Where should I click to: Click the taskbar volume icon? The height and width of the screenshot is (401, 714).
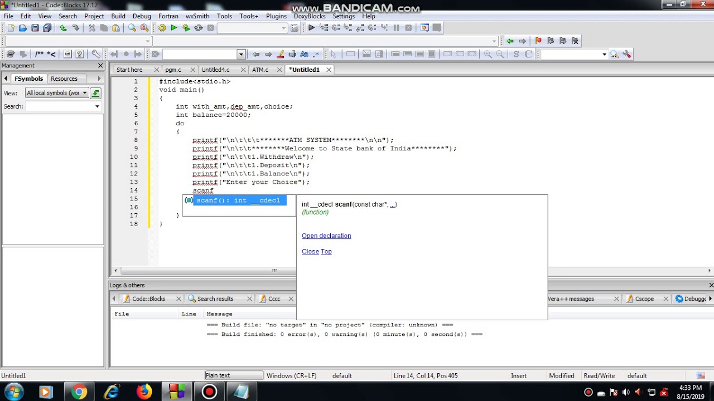click(625, 392)
